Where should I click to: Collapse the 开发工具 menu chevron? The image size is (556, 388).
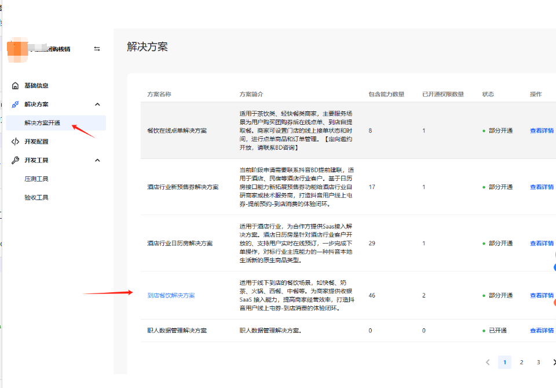pyautogui.click(x=97, y=160)
